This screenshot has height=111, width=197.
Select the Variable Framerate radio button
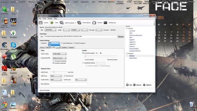[53, 63]
